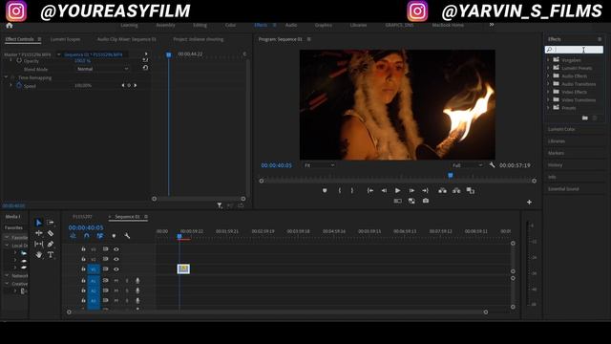Select the Pen tool
The image size is (611, 344).
[x=51, y=245]
